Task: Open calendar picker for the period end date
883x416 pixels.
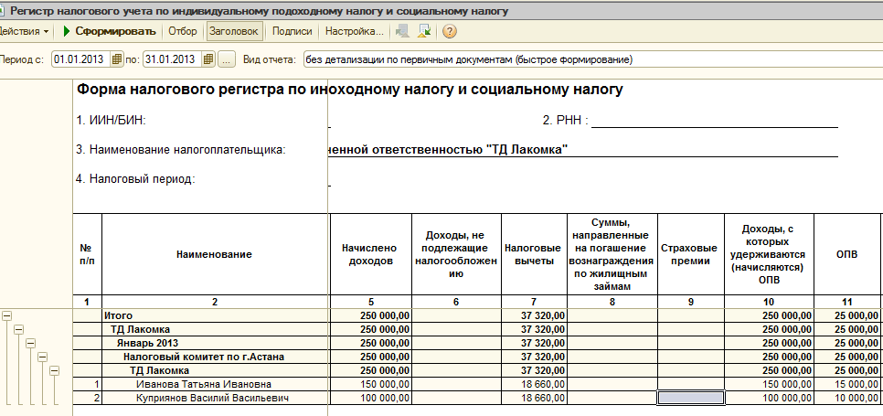Action: tap(208, 59)
